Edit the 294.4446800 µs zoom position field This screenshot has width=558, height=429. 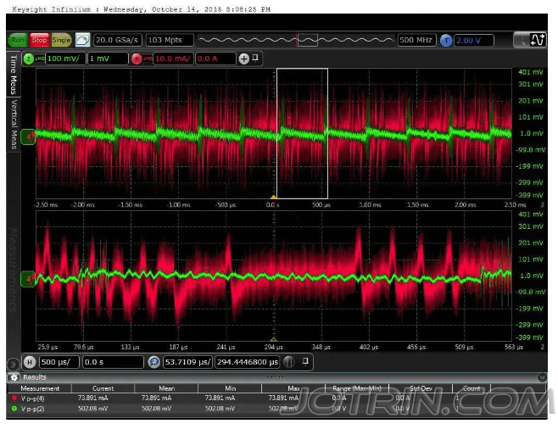point(248,362)
